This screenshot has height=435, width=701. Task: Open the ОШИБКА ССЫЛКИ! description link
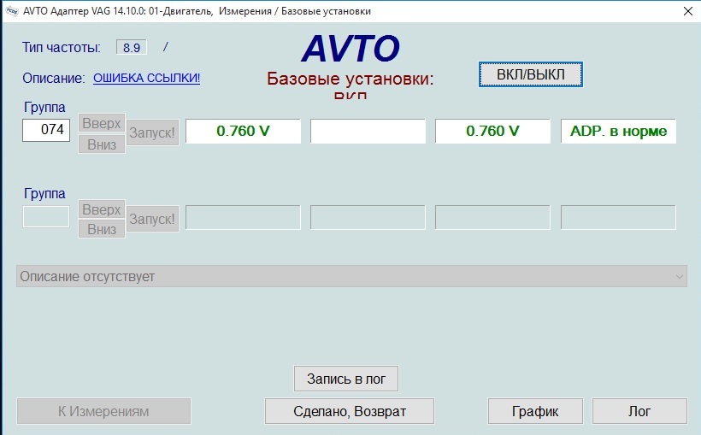(x=147, y=79)
